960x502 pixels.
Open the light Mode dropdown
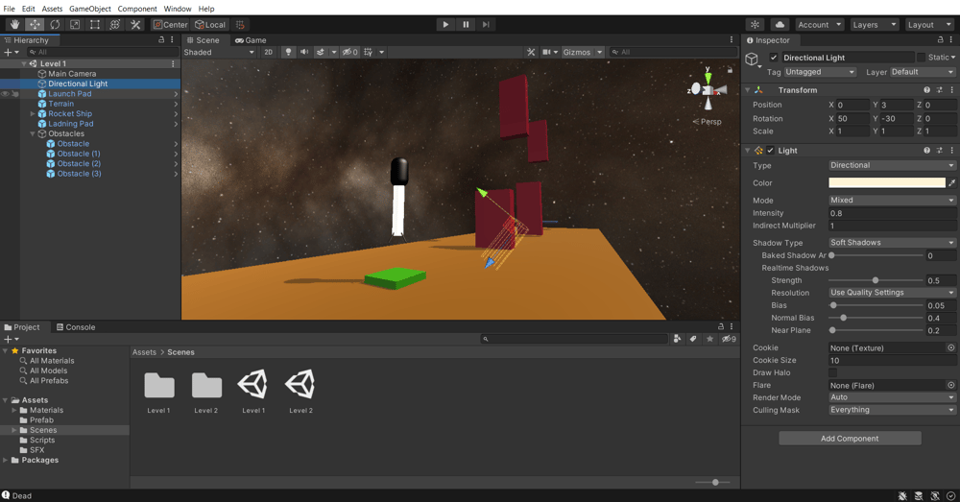click(892, 201)
